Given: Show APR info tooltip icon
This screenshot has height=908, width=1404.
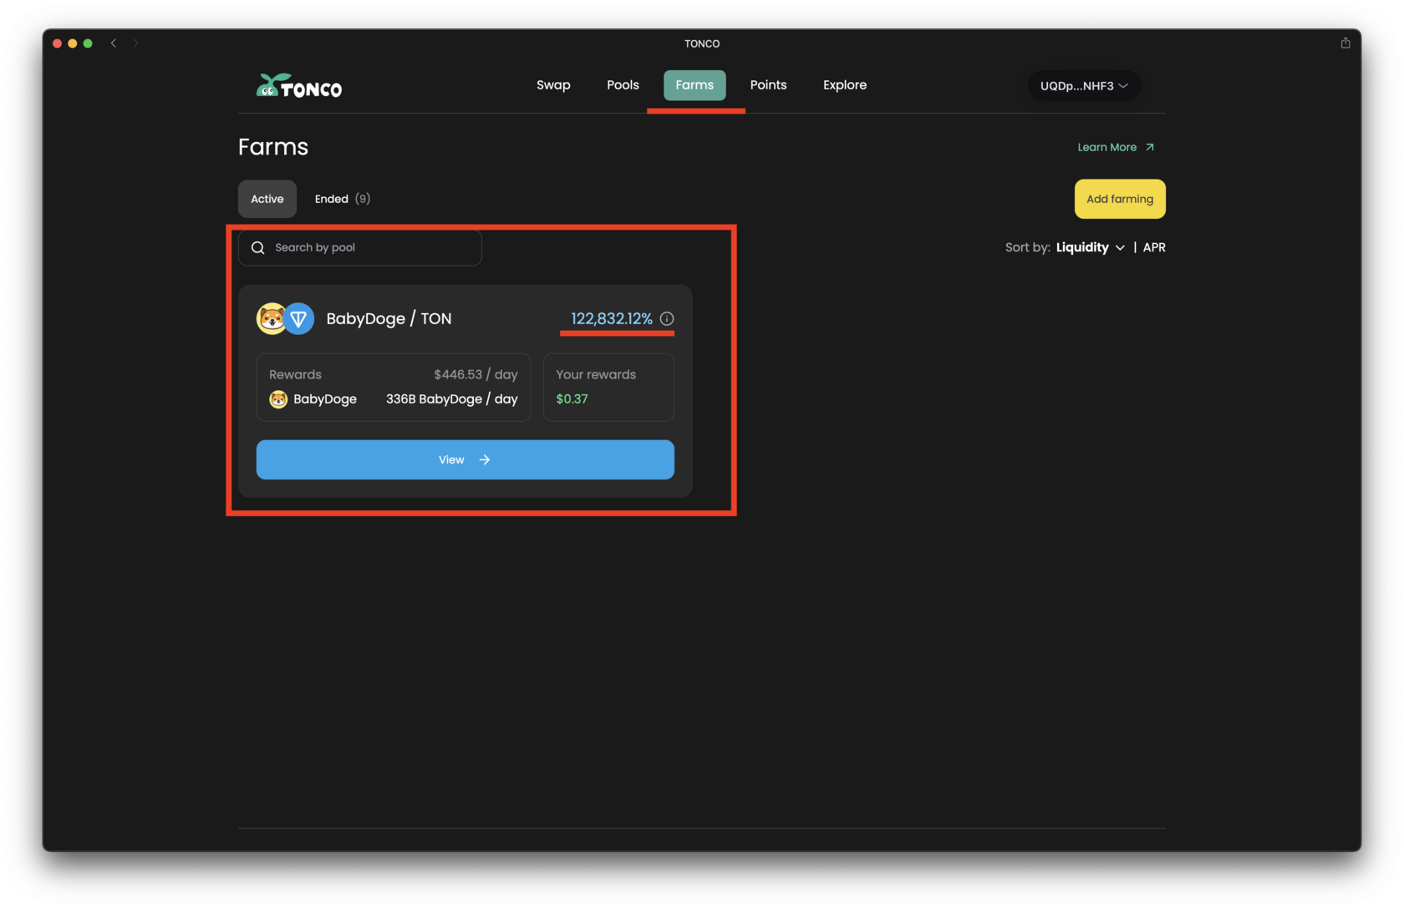Looking at the screenshot, I should (x=667, y=319).
